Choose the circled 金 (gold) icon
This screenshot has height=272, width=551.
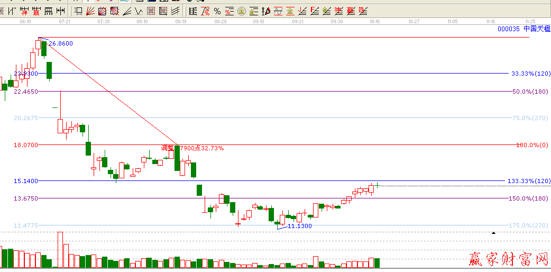[x=241, y=11]
